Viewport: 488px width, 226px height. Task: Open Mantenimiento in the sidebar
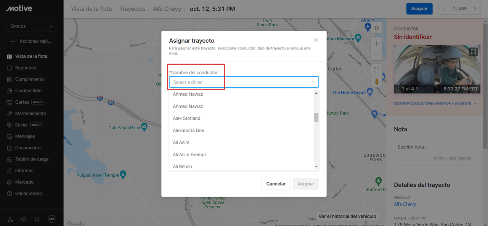(31, 114)
